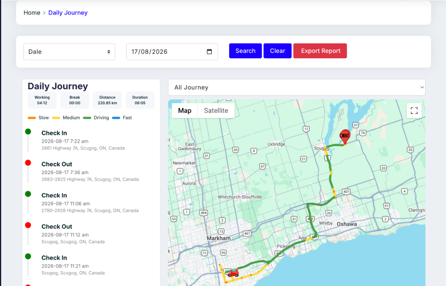Click highway 47 shield on map
The image size is (446, 286).
click(262, 166)
